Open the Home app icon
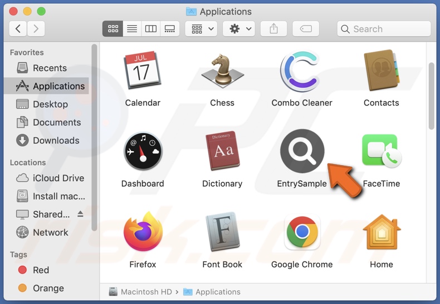Viewport: 440px width, 304px height. [x=382, y=232]
